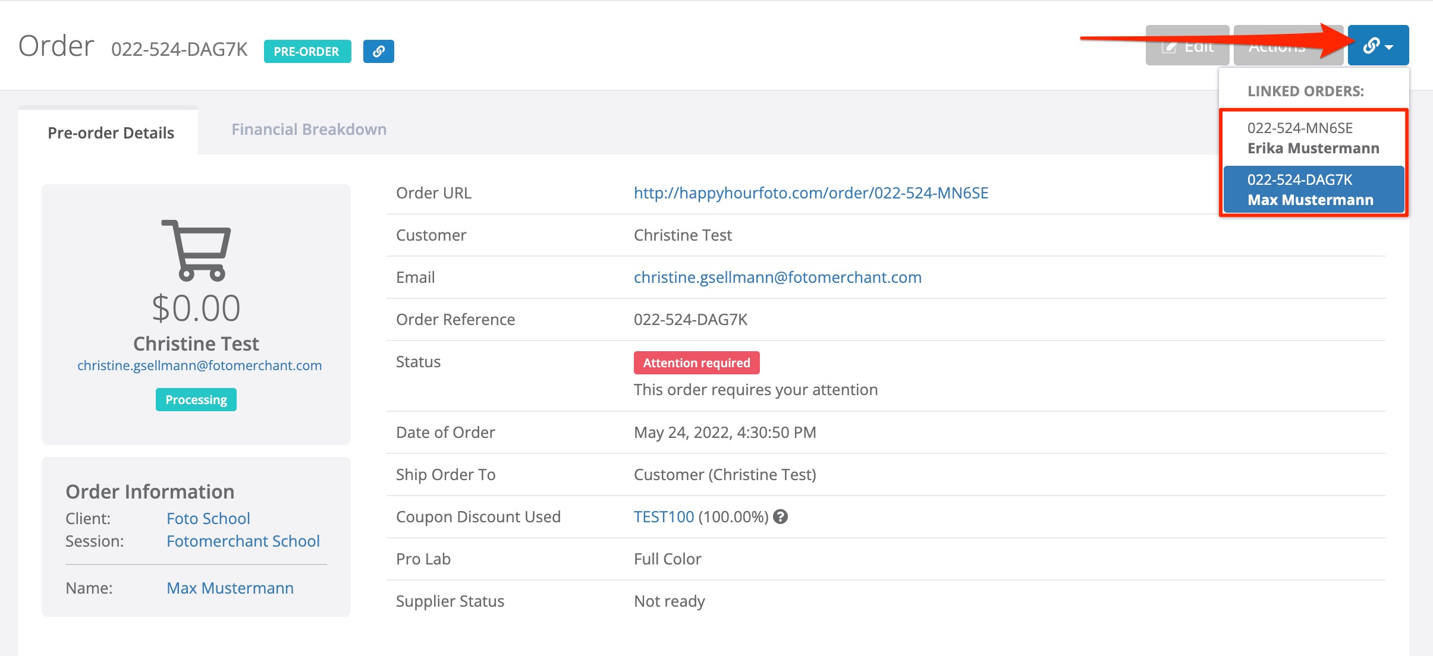Open the happyhourfoto.com order URL link
The image size is (1433, 656).
point(811,193)
